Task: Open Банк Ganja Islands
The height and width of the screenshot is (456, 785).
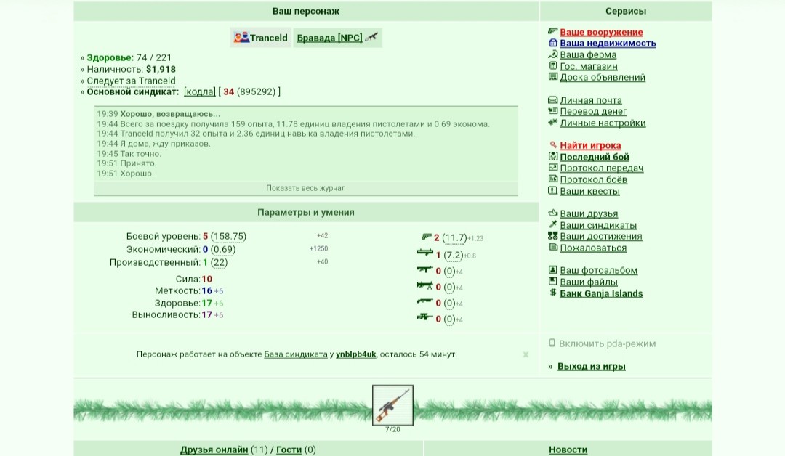Action: [601, 293]
